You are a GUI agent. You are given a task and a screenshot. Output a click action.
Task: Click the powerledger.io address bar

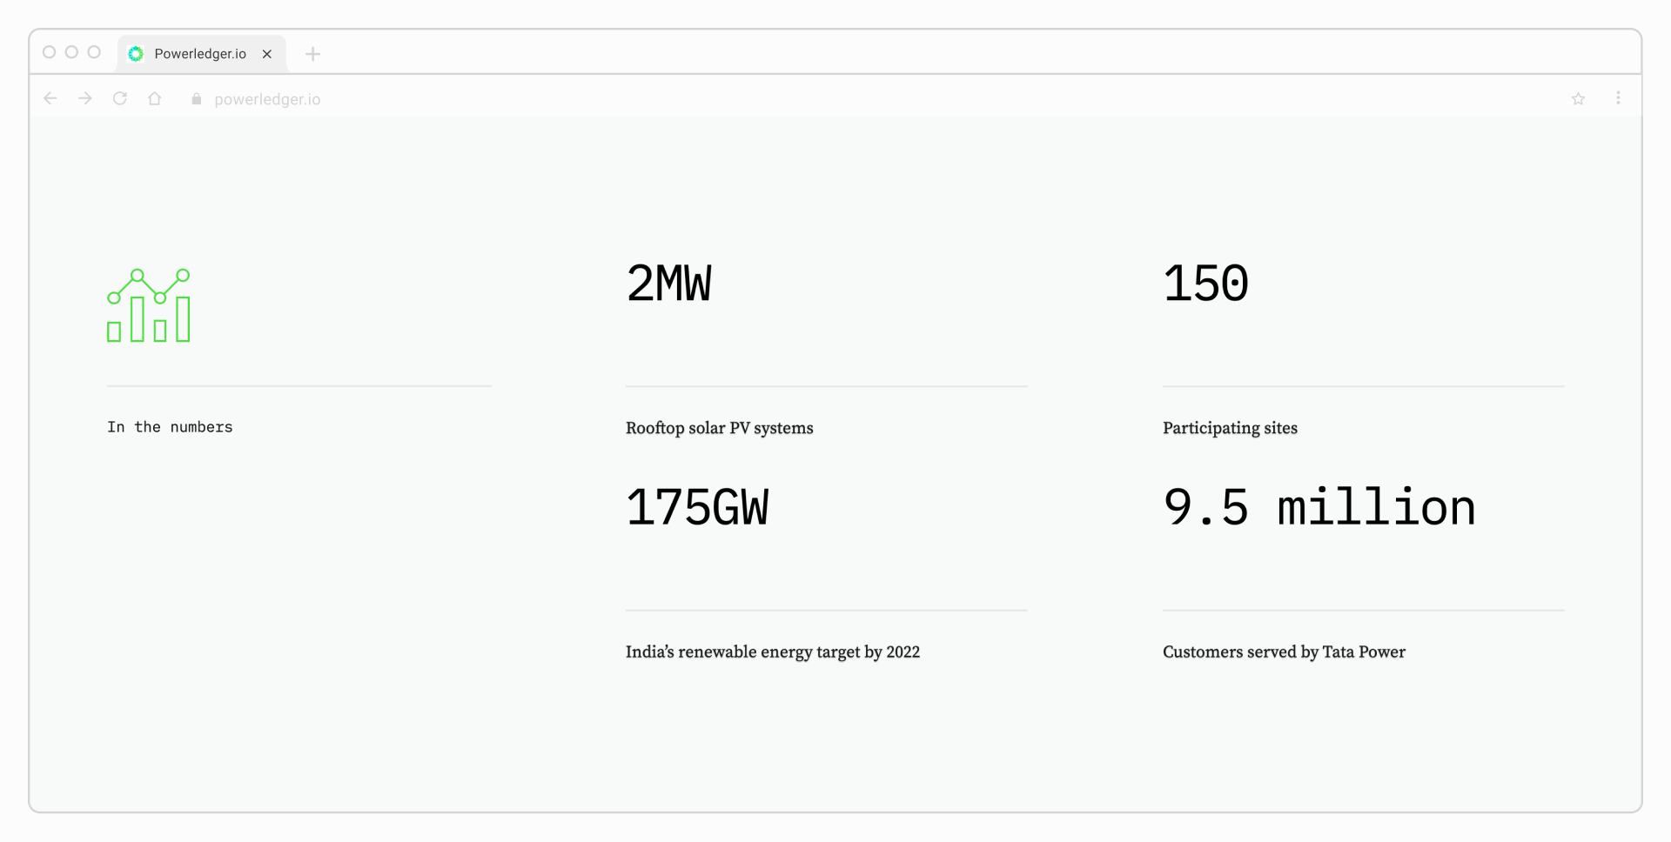(x=267, y=99)
